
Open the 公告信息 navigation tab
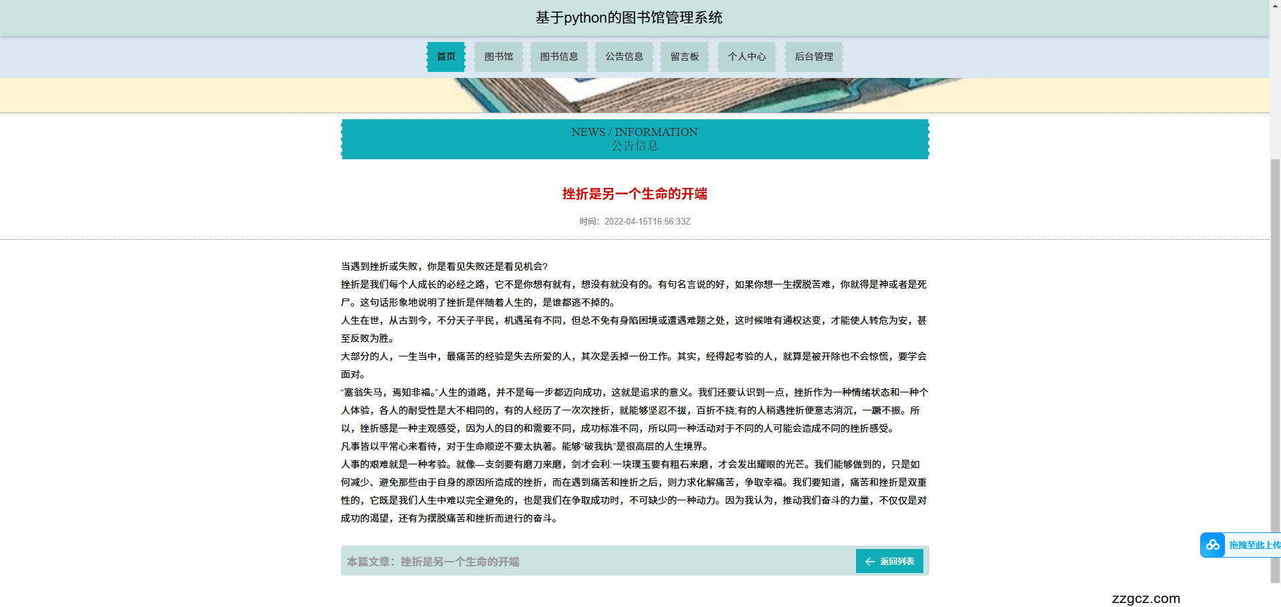[x=624, y=57]
